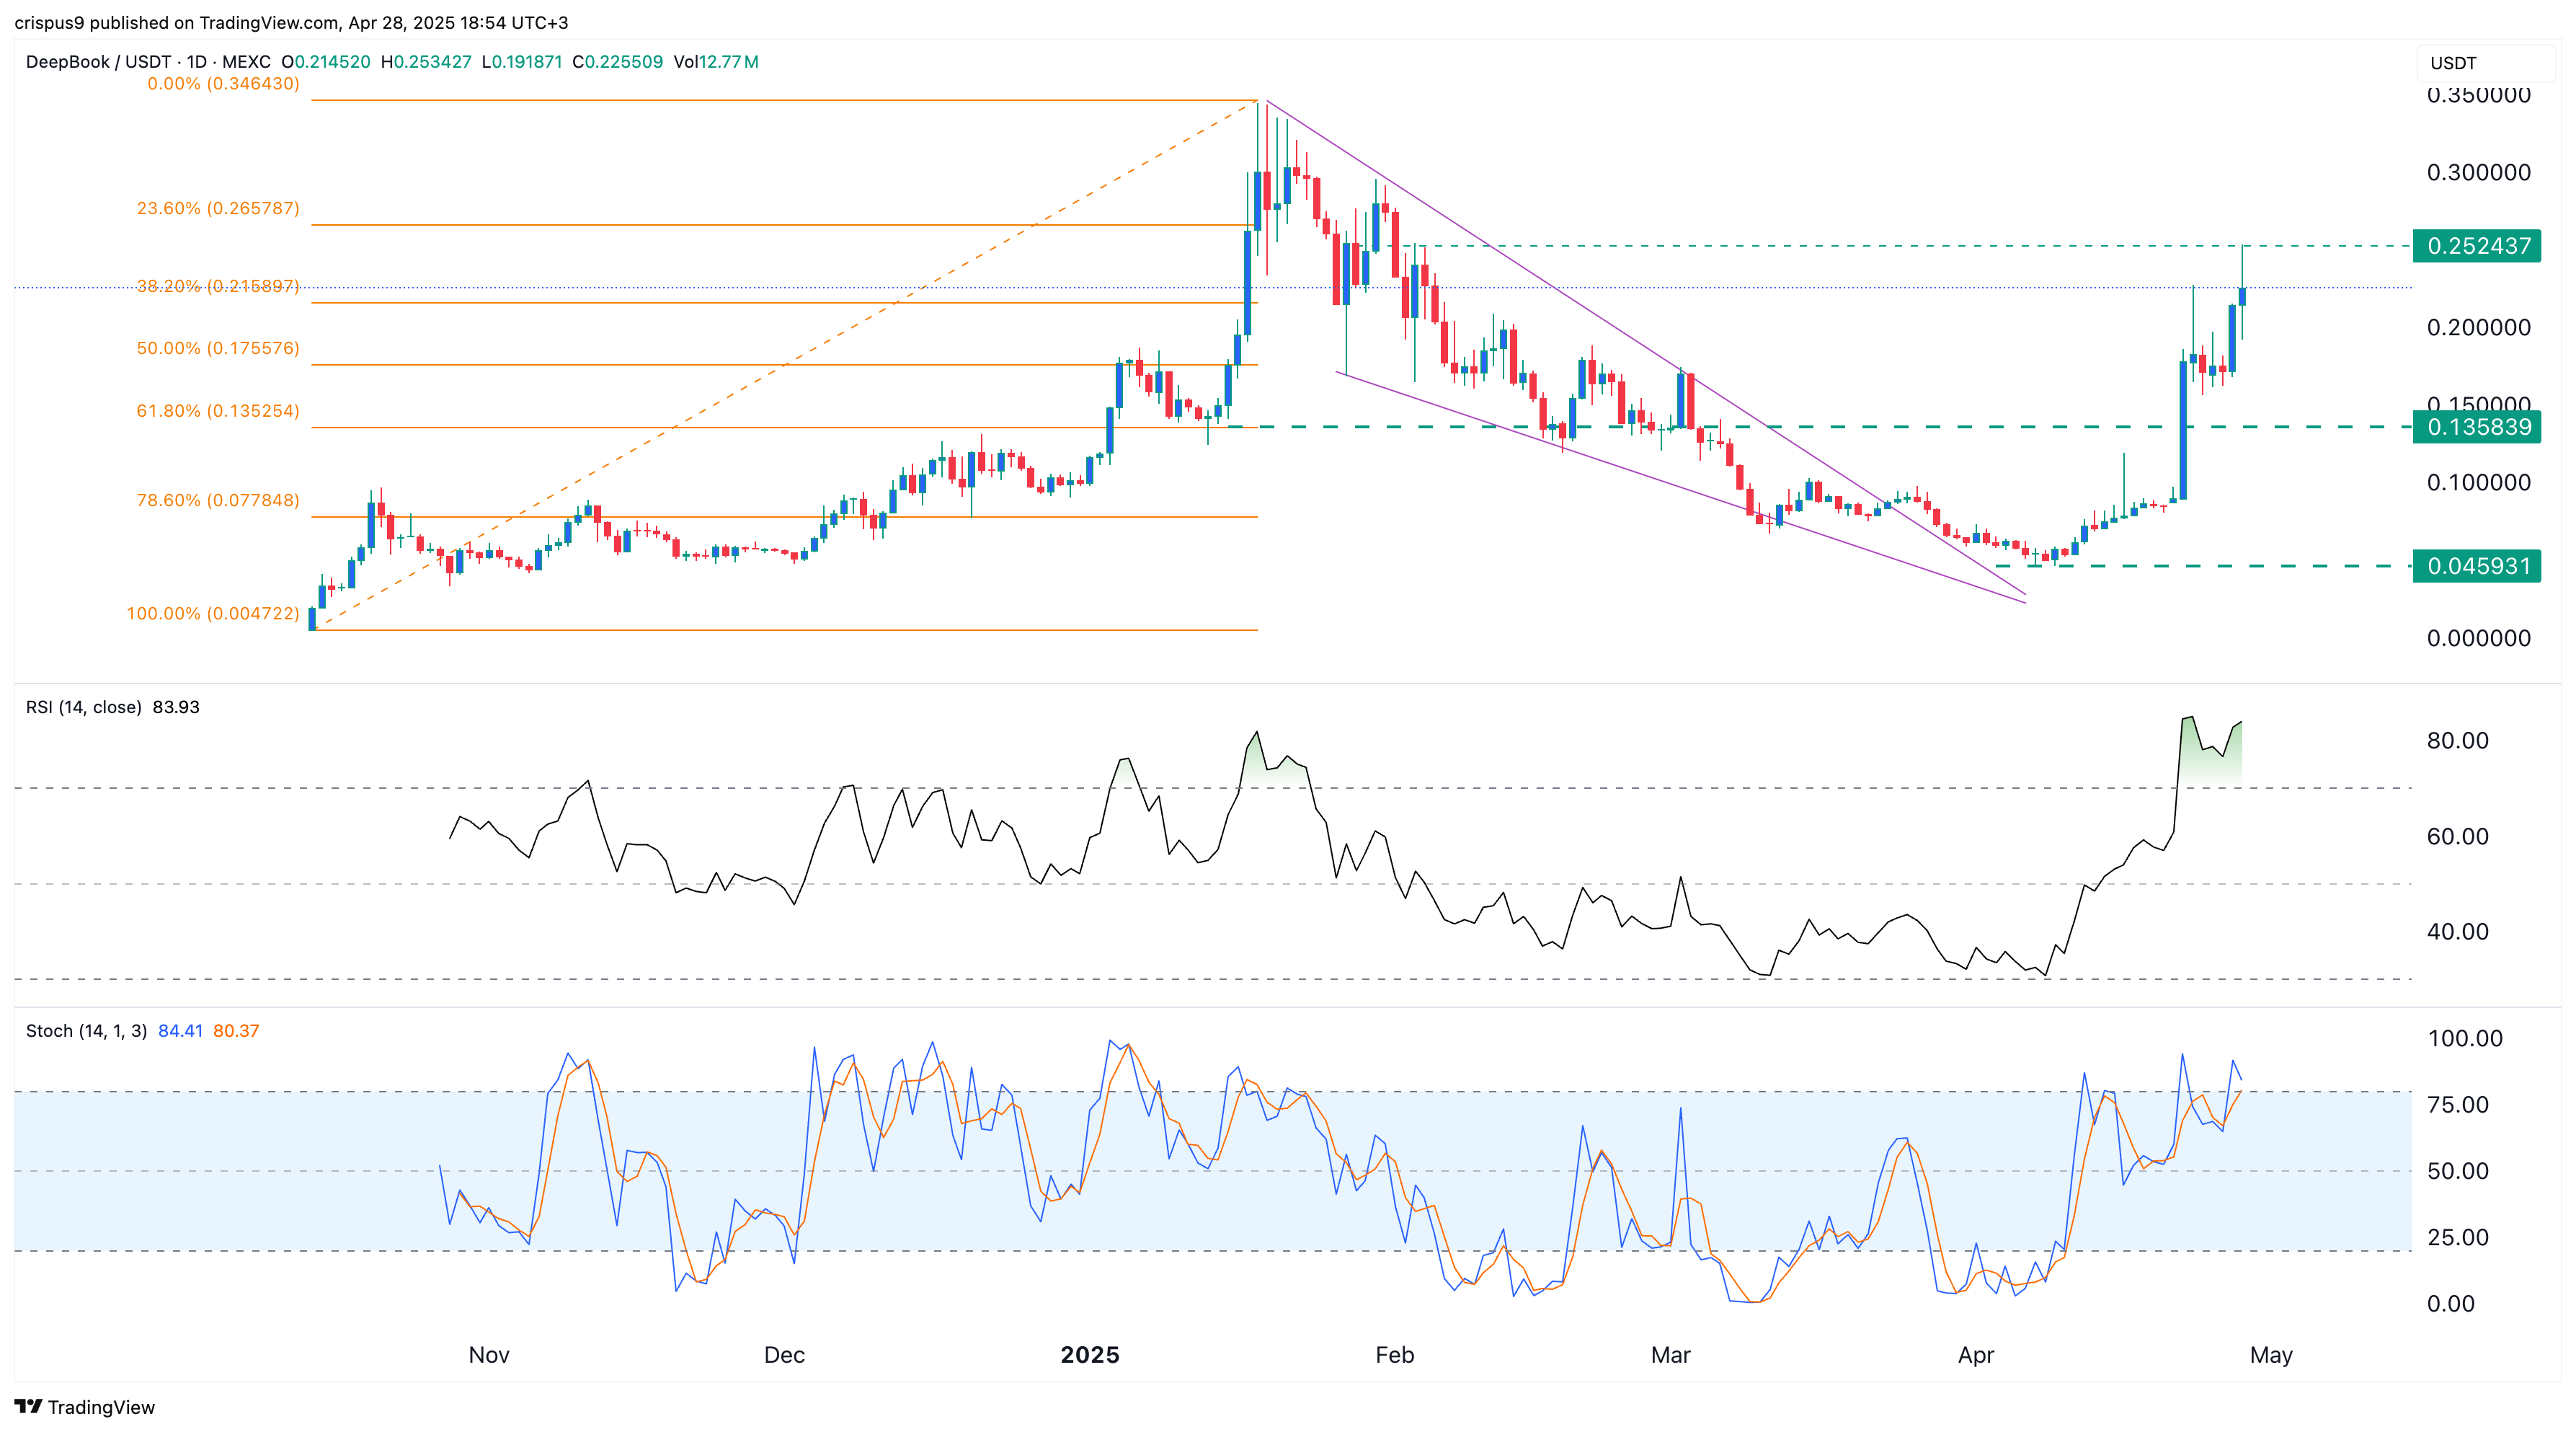Click the 100.00% (0.004722) Fibonacci label
The image size is (2576, 1432).
pos(213,614)
